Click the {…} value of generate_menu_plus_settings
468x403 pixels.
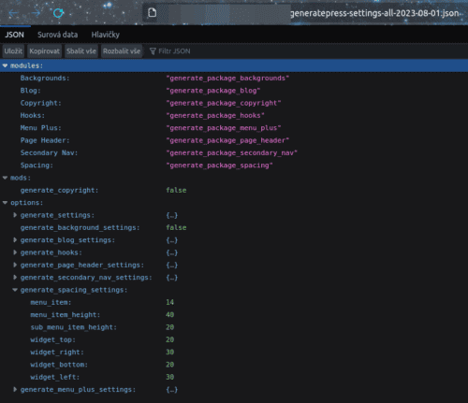(x=172, y=390)
